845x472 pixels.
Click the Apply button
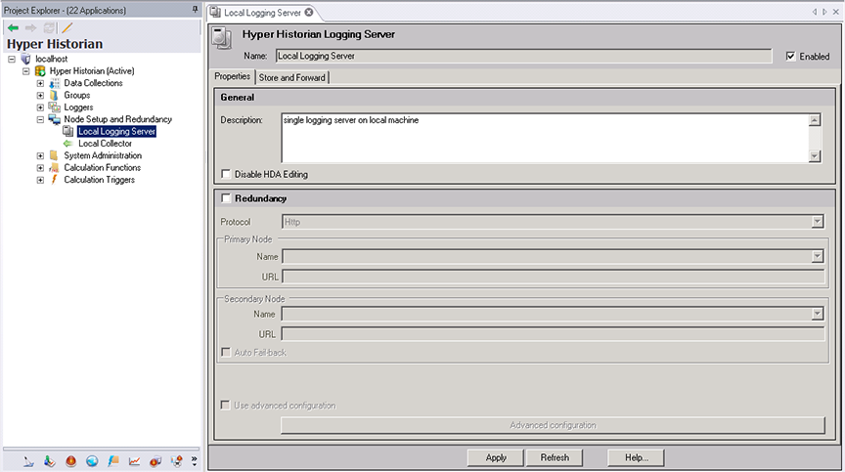pyautogui.click(x=496, y=457)
